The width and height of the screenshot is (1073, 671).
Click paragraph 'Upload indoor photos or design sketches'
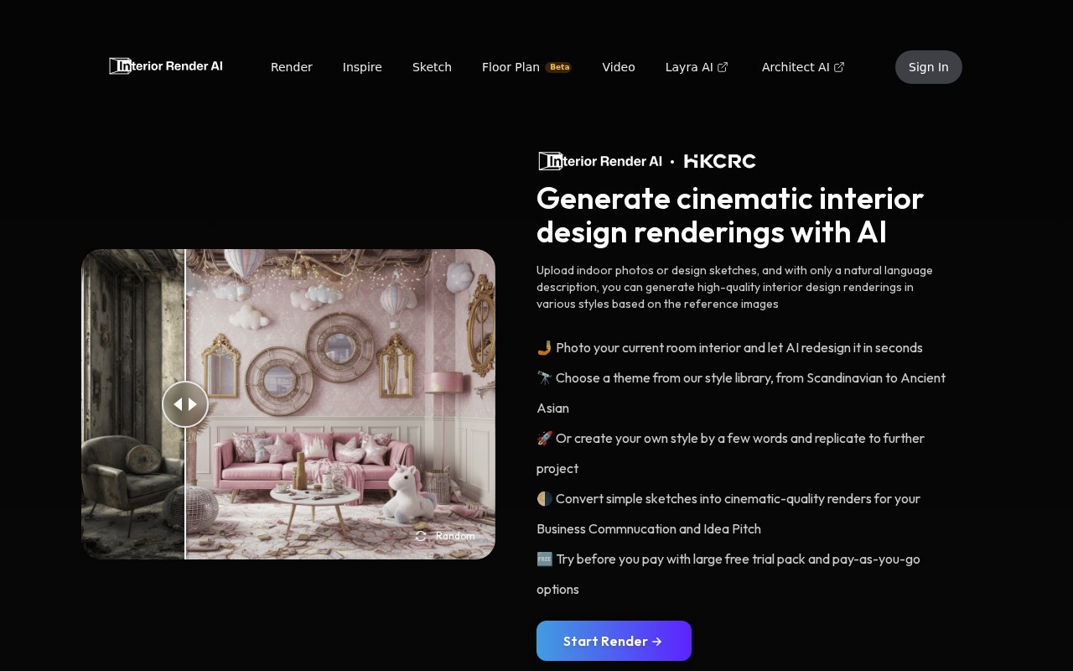(734, 287)
